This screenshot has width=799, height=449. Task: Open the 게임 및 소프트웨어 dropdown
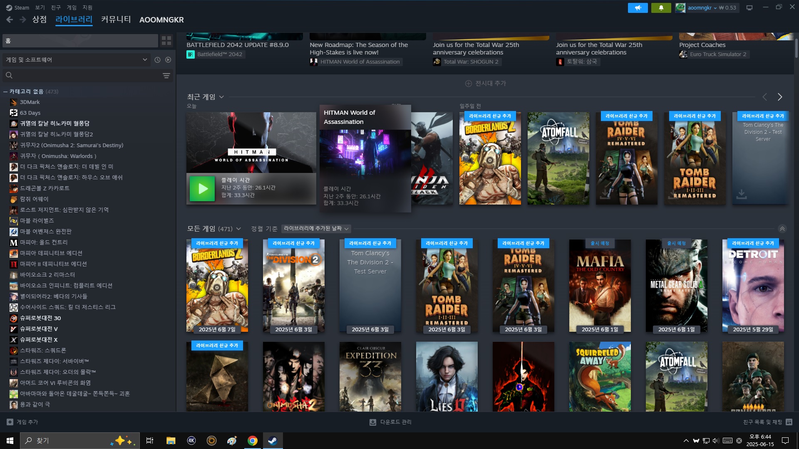pos(76,60)
